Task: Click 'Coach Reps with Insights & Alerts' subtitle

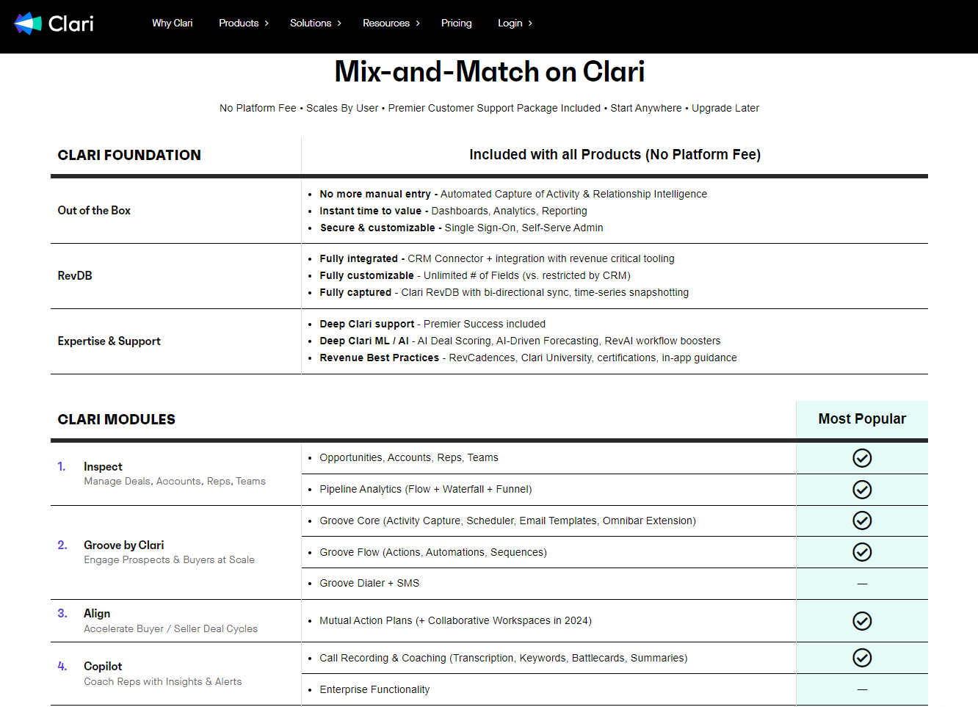Action: [162, 682]
